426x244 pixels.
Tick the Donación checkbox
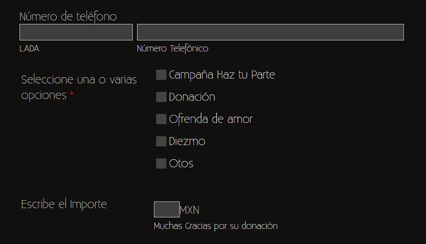tap(161, 97)
